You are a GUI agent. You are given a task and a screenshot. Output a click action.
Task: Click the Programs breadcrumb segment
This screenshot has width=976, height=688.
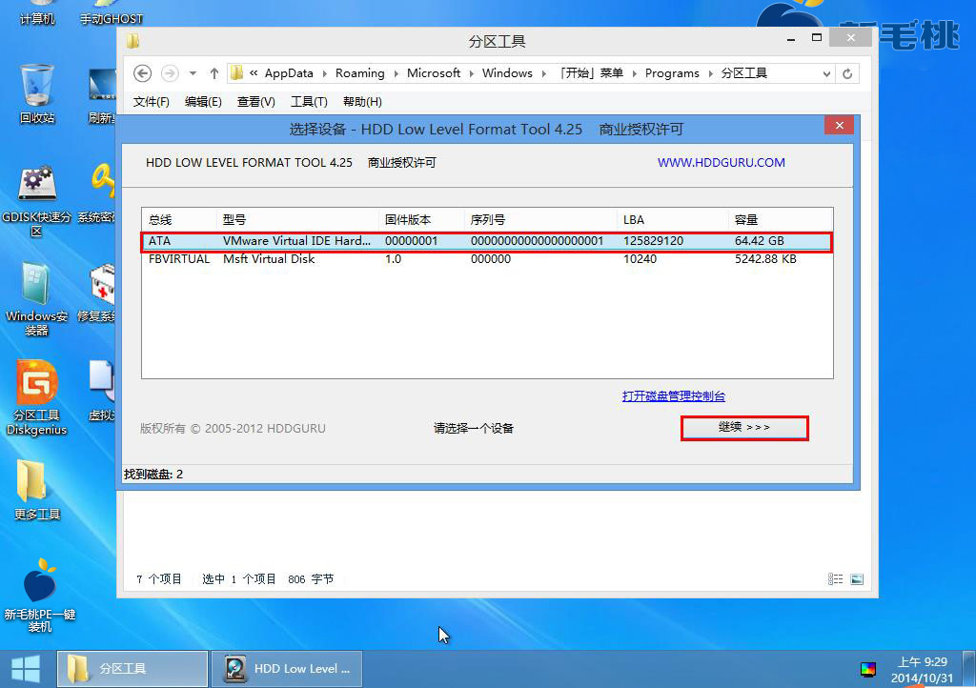[x=672, y=73]
